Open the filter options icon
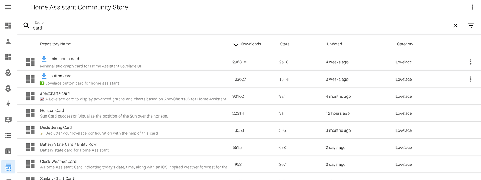481x180 pixels. [471, 25]
